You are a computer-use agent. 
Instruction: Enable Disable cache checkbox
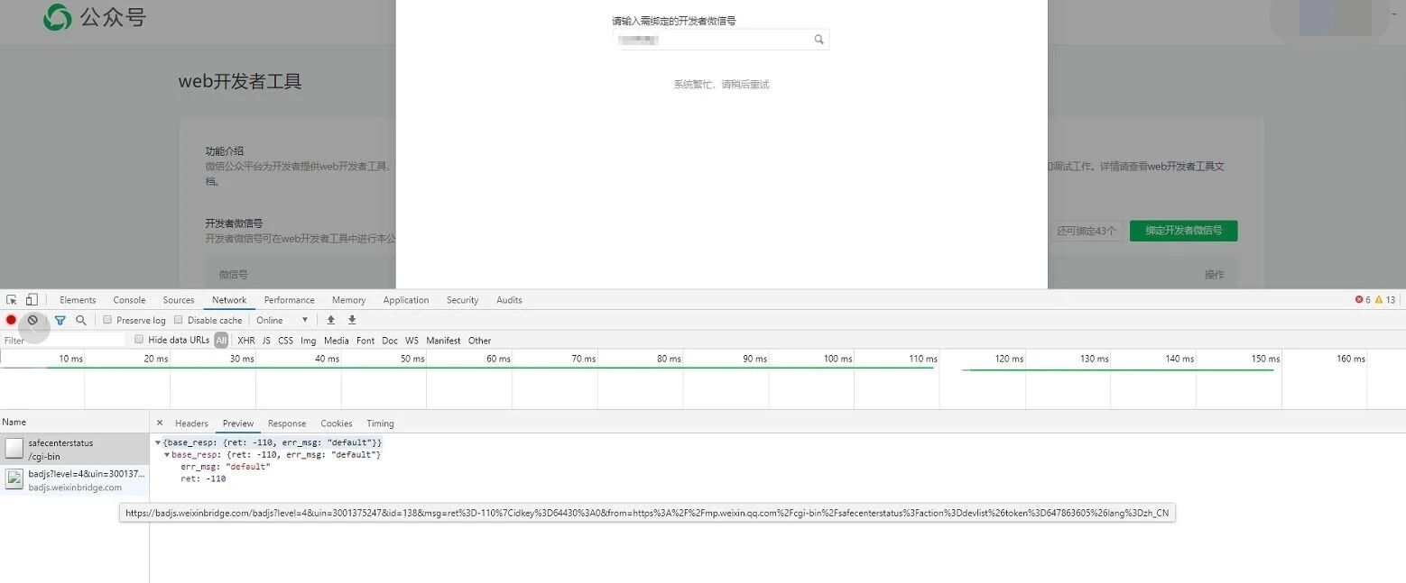point(179,320)
